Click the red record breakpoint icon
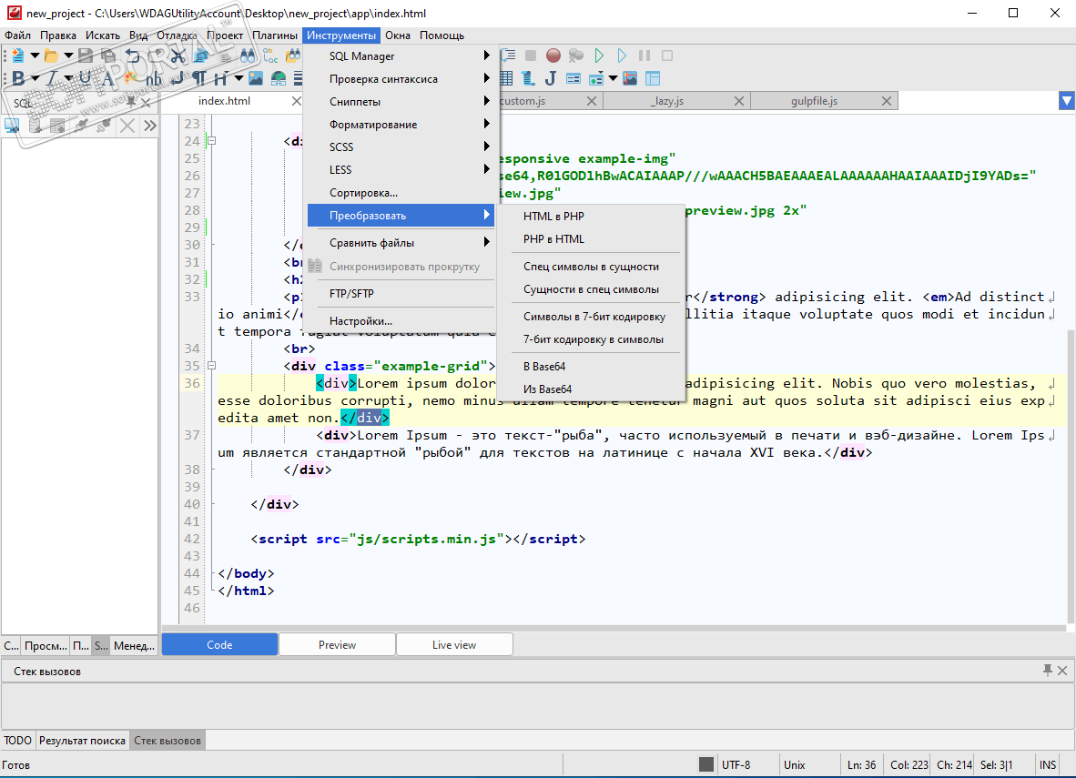 pyautogui.click(x=553, y=56)
